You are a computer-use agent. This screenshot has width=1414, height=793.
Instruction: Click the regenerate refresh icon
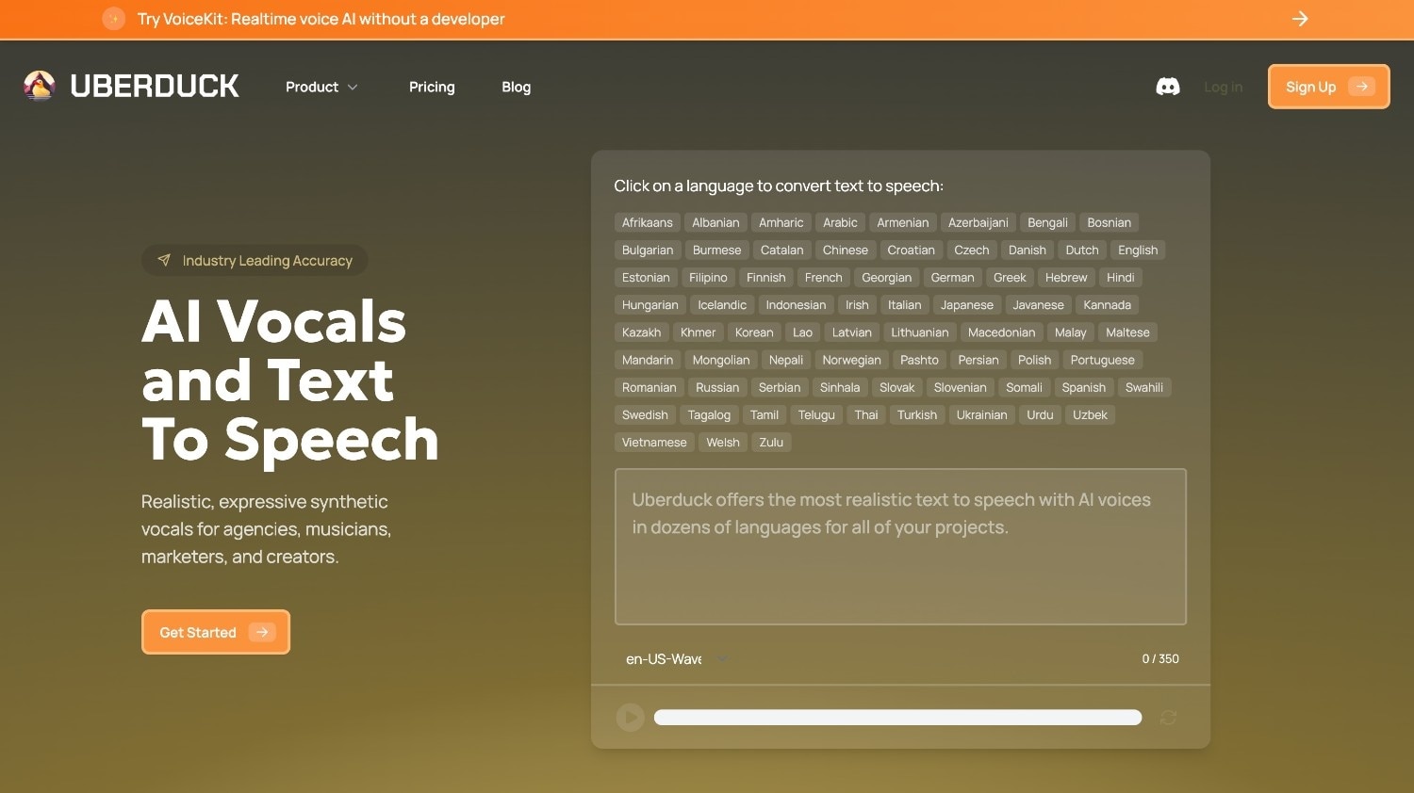pos(1169,718)
